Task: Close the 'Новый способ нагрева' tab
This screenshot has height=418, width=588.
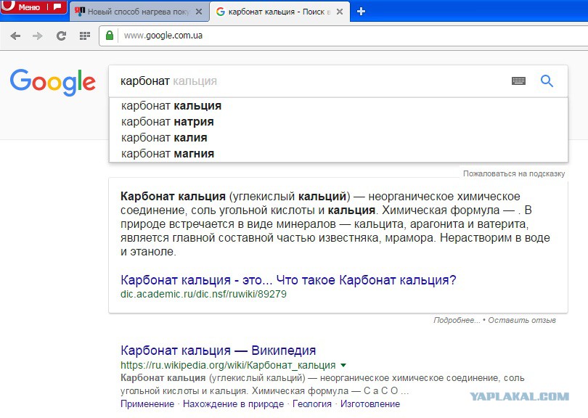Action: (199, 12)
